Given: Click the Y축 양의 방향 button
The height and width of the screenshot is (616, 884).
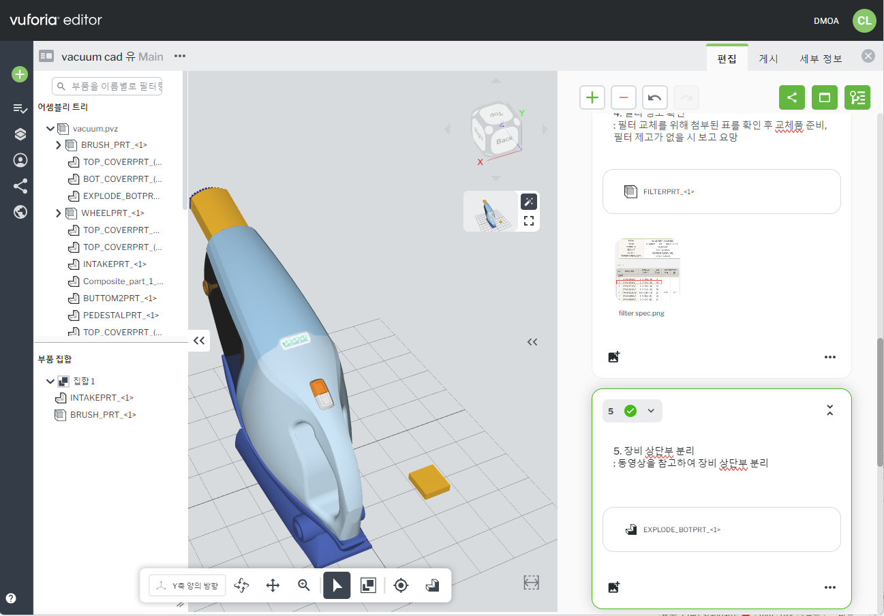Looking at the screenshot, I should 187,585.
